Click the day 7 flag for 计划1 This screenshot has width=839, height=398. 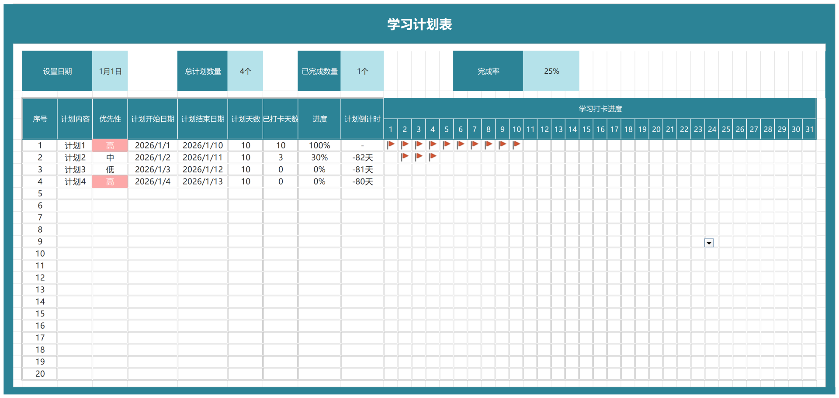[x=474, y=144]
